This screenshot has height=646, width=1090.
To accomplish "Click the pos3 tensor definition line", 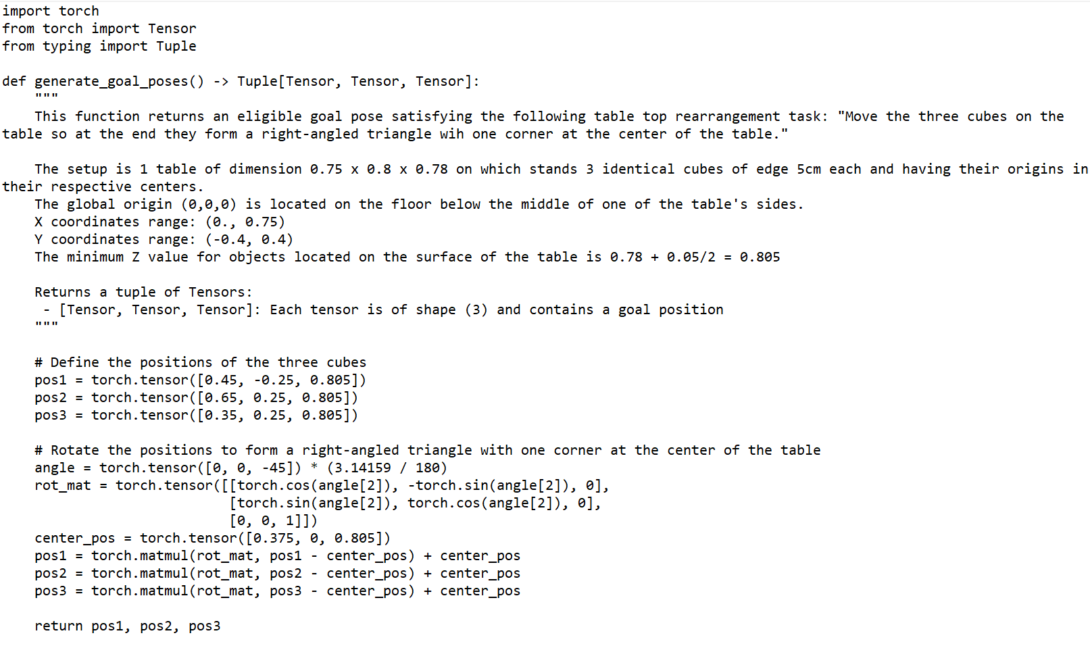I will click(196, 415).
